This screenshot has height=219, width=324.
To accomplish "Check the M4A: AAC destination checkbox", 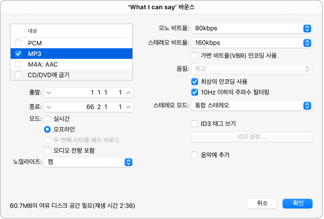I will [18, 64].
